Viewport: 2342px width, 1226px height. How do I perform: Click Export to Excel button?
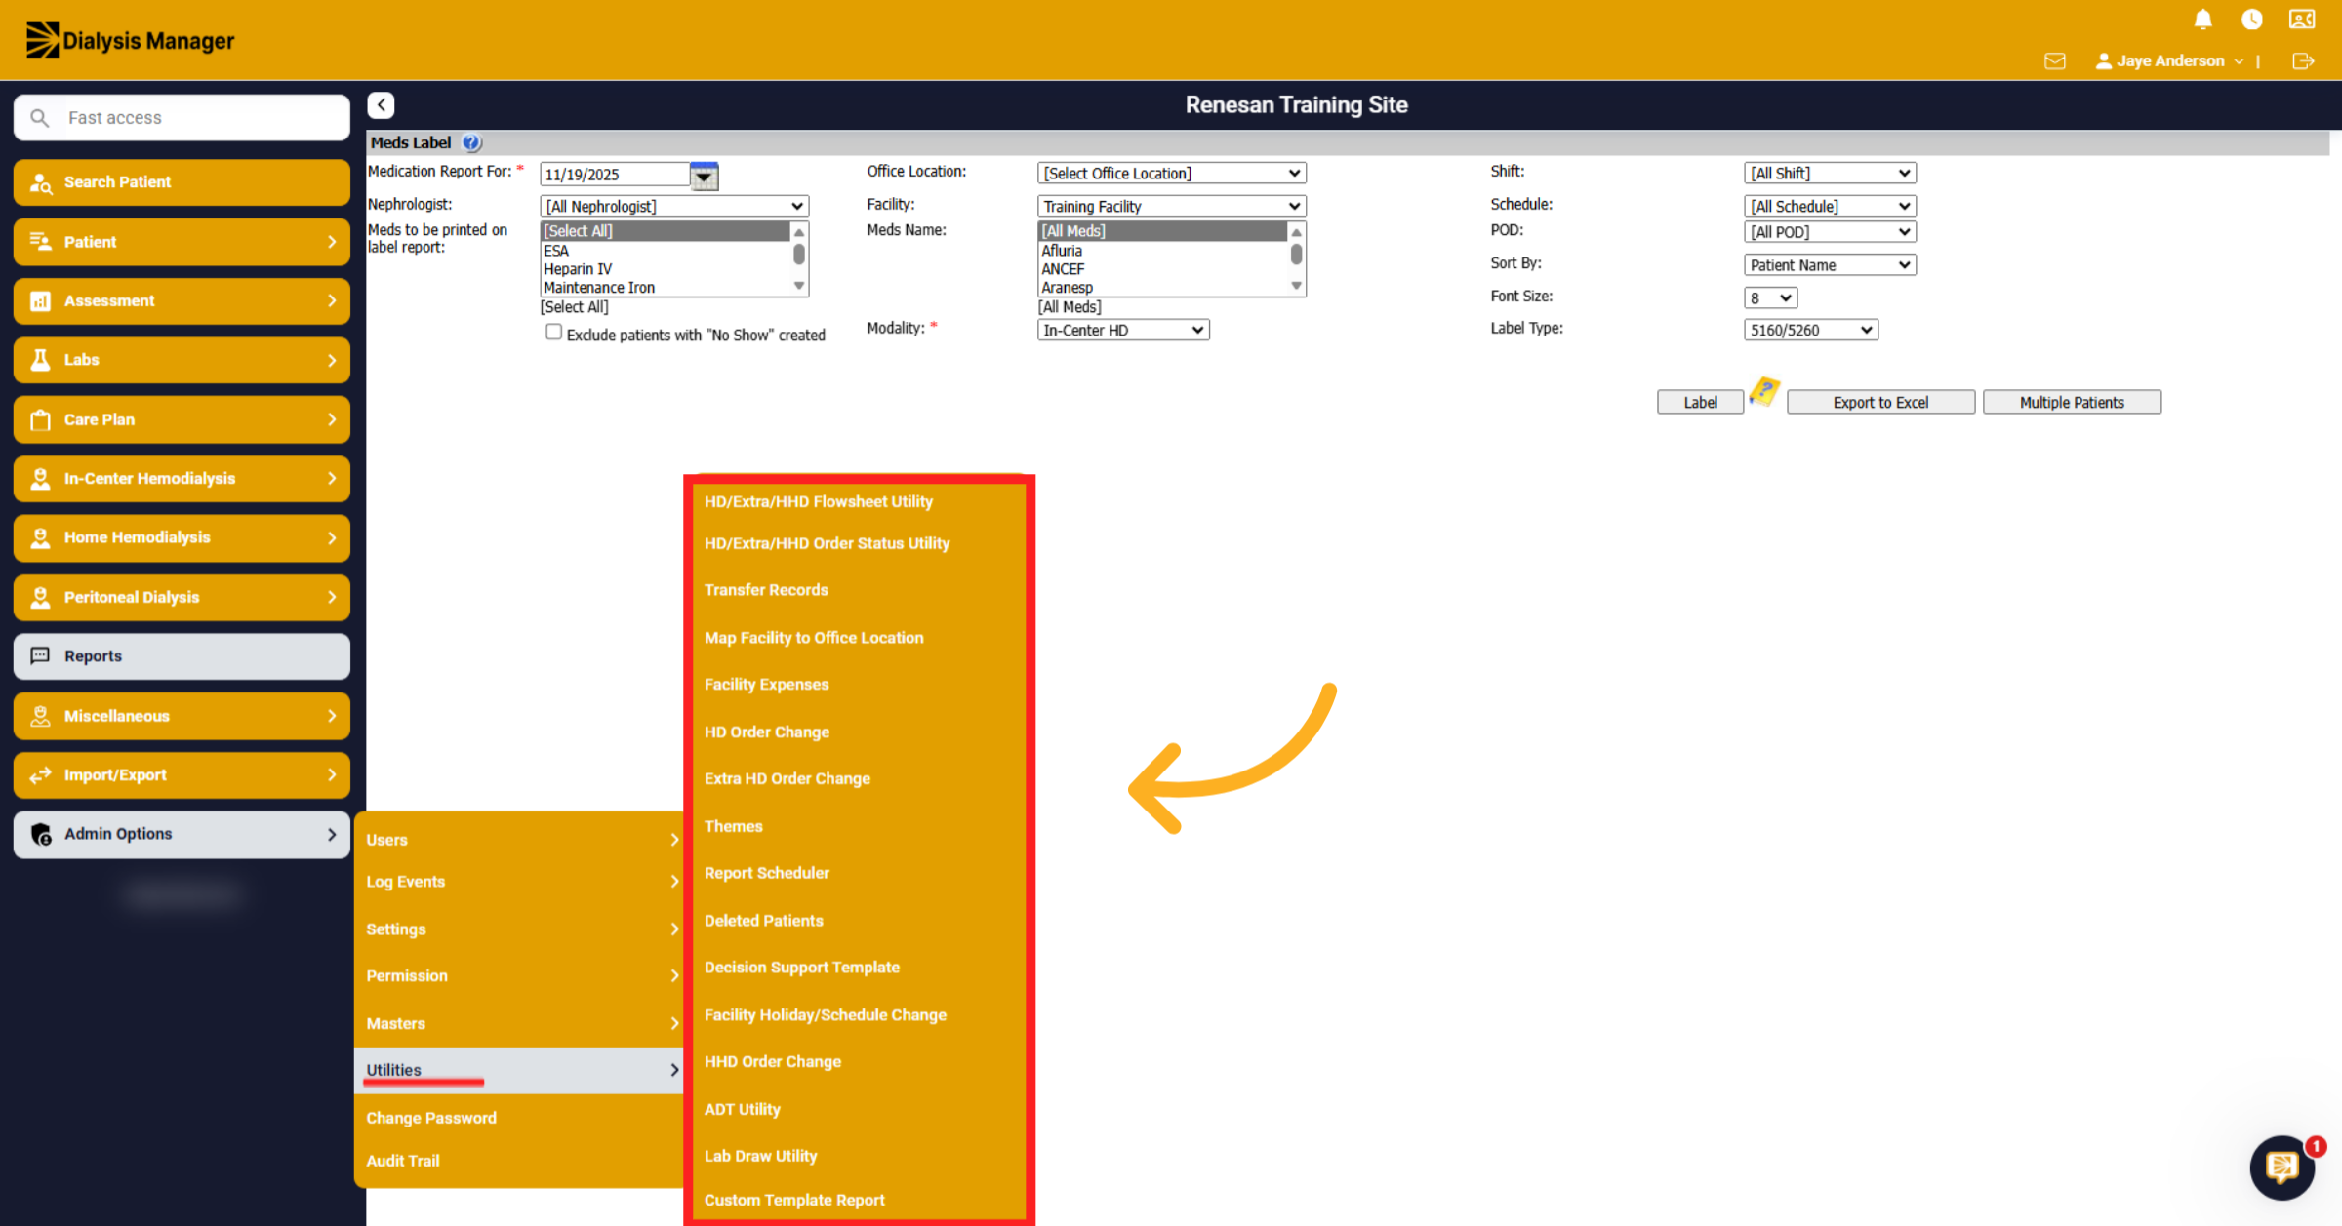[1880, 402]
